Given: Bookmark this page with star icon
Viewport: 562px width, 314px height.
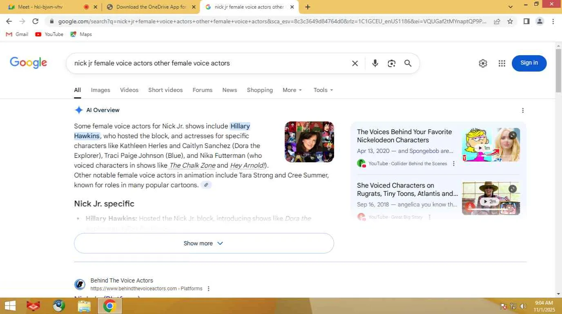Looking at the screenshot, I should (510, 21).
